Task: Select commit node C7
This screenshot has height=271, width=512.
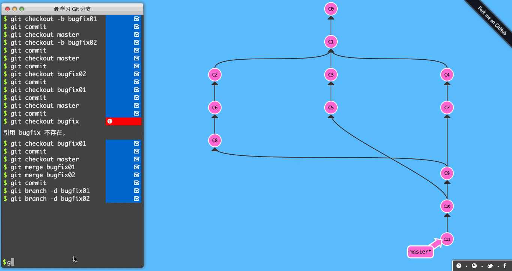Action: 447,108
